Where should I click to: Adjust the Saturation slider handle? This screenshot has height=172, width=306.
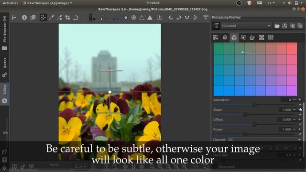pos(254,105)
